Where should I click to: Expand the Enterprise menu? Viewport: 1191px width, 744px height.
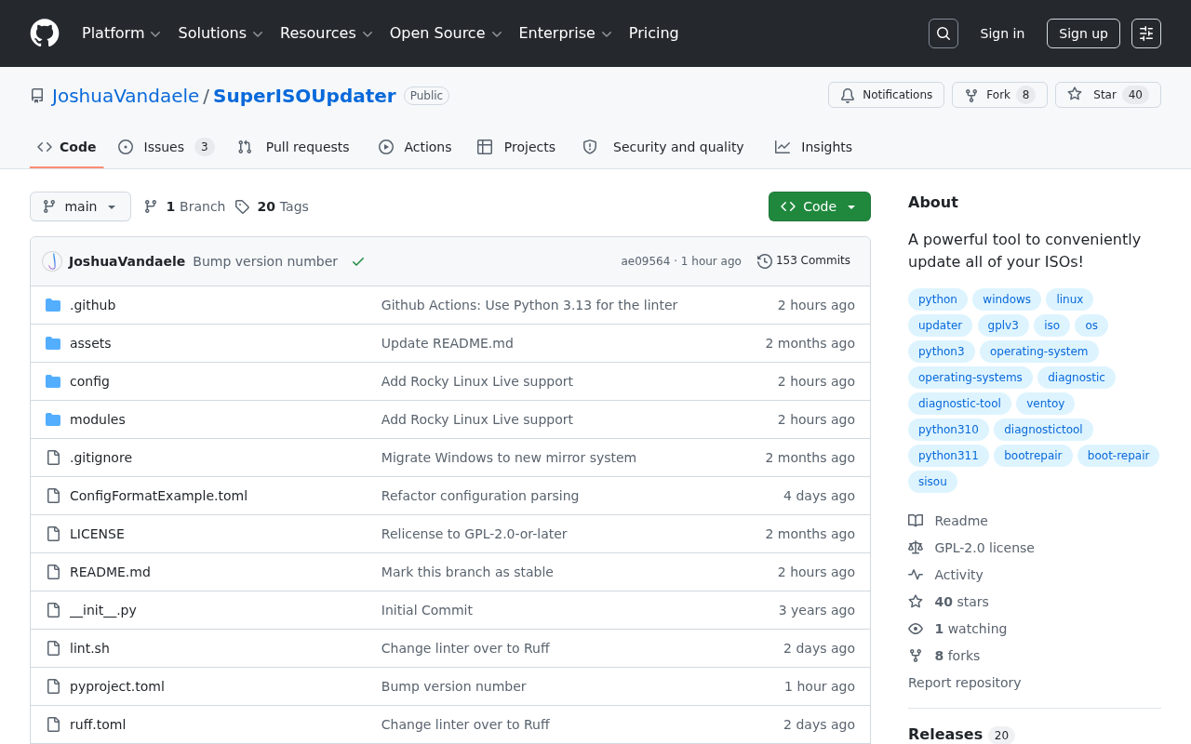click(x=565, y=33)
